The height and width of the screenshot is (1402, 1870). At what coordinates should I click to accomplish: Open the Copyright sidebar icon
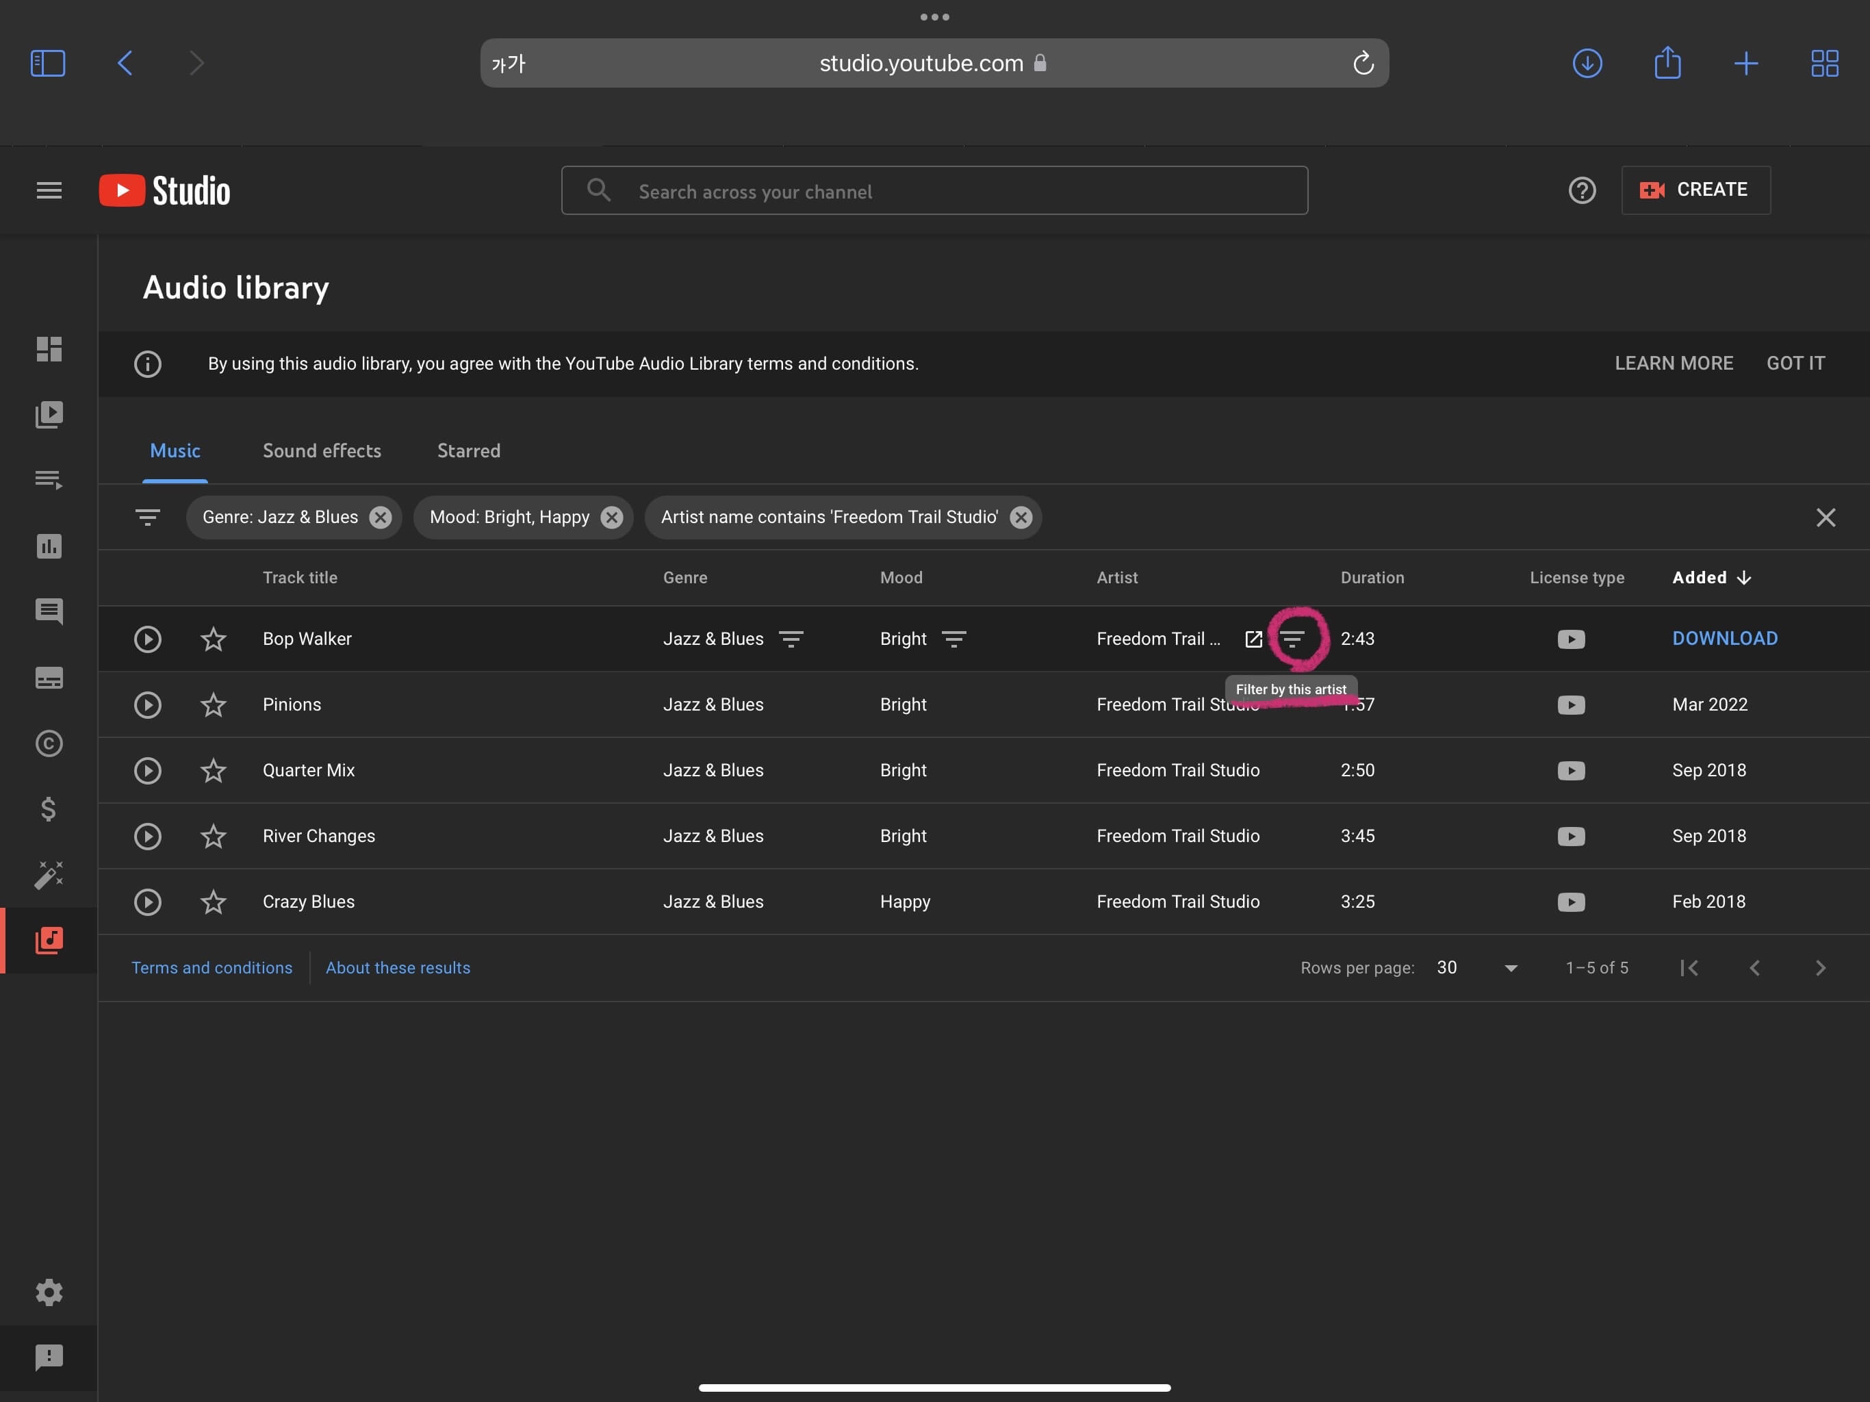49,743
